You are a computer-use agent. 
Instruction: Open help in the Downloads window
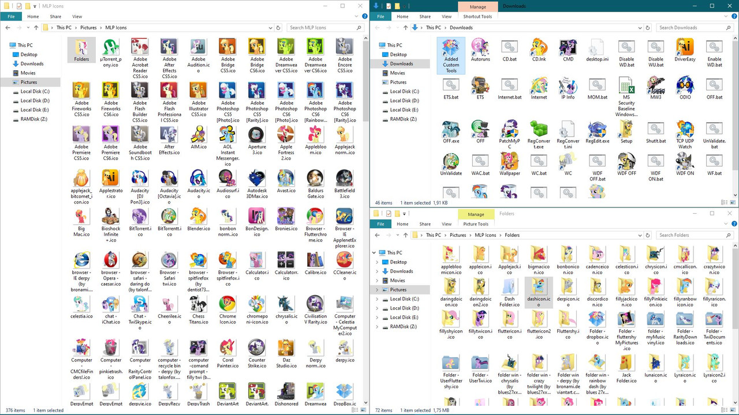pyautogui.click(x=734, y=17)
